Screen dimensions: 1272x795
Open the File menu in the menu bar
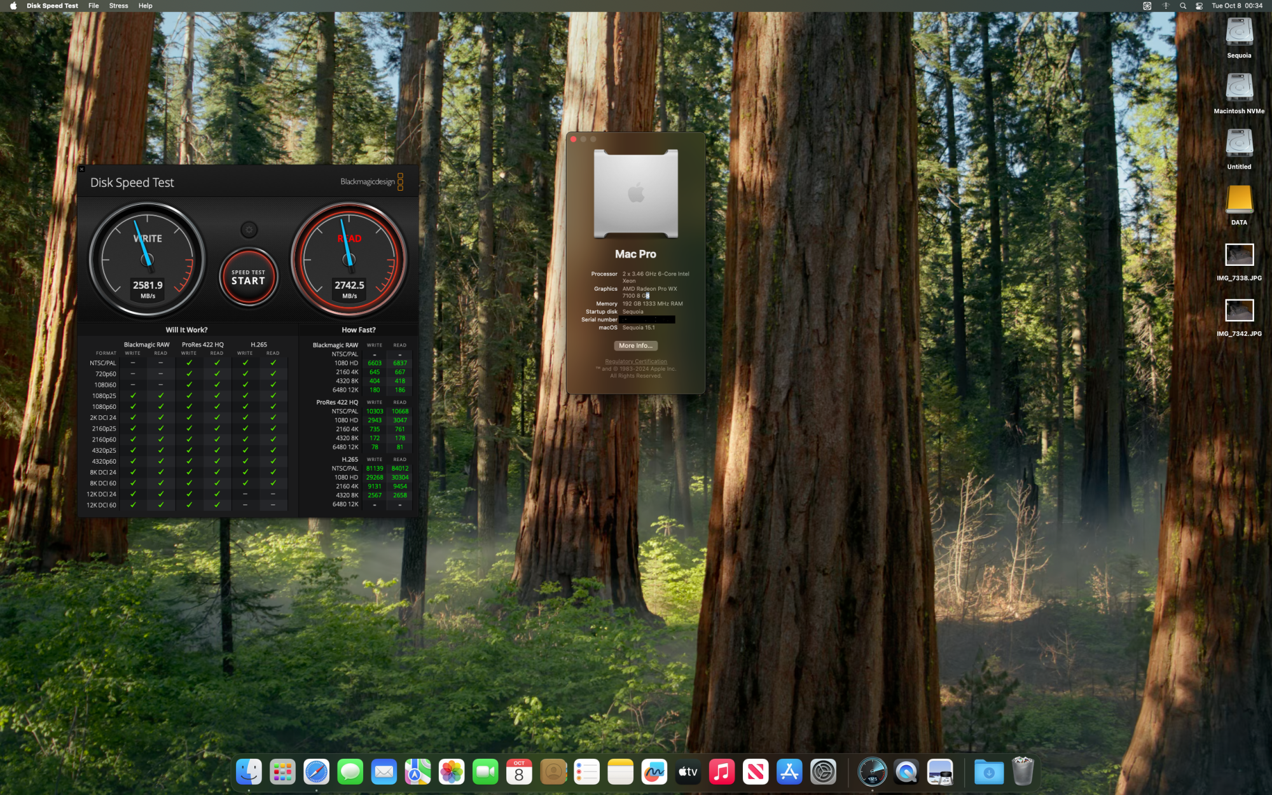(x=93, y=6)
